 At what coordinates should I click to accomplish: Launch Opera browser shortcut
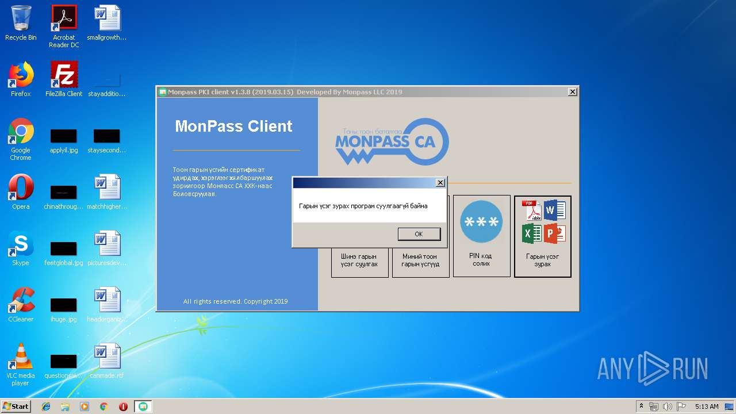click(x=21, y=192)
